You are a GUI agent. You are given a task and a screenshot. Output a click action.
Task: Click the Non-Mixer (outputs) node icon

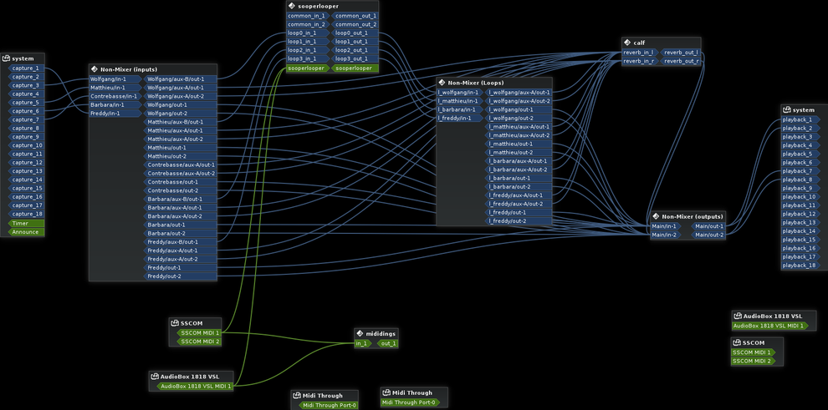[656, 216]
